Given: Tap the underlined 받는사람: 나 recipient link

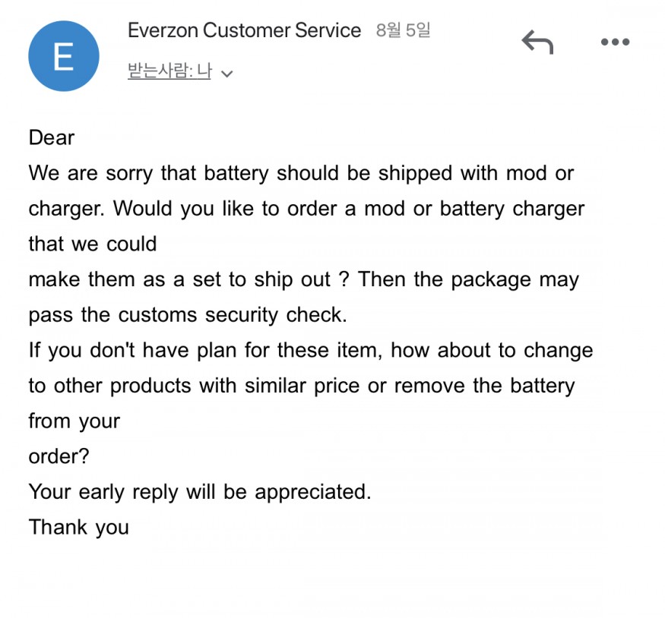Looking at the screenshot, I should click(169, 73).
